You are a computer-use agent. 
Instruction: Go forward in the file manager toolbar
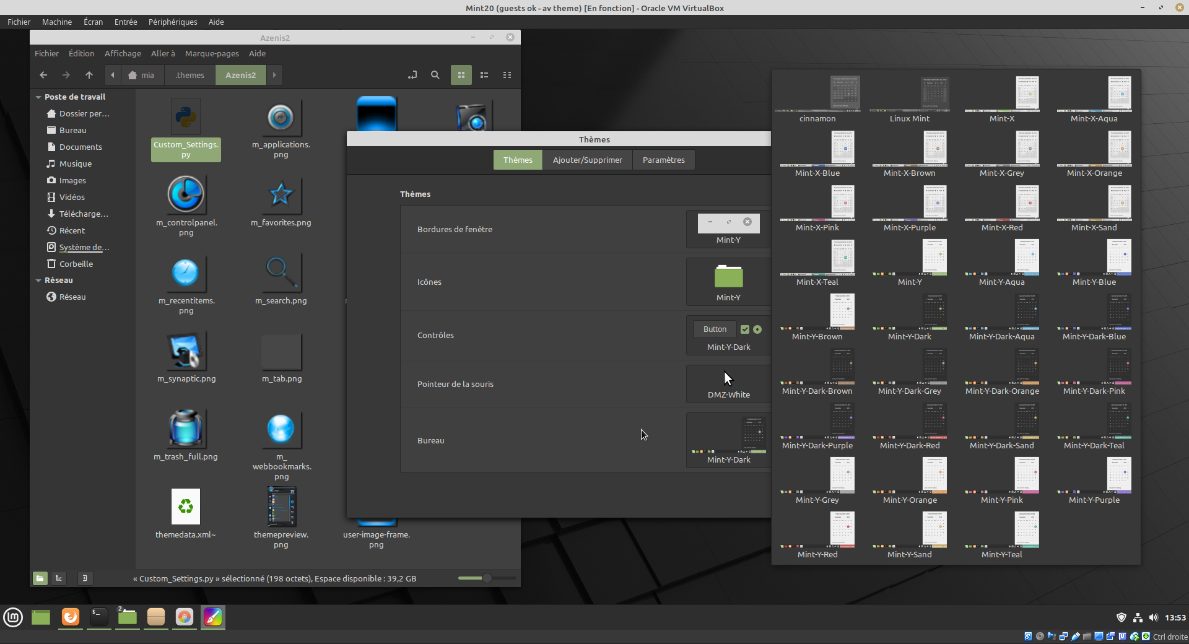tap(66, 75)
